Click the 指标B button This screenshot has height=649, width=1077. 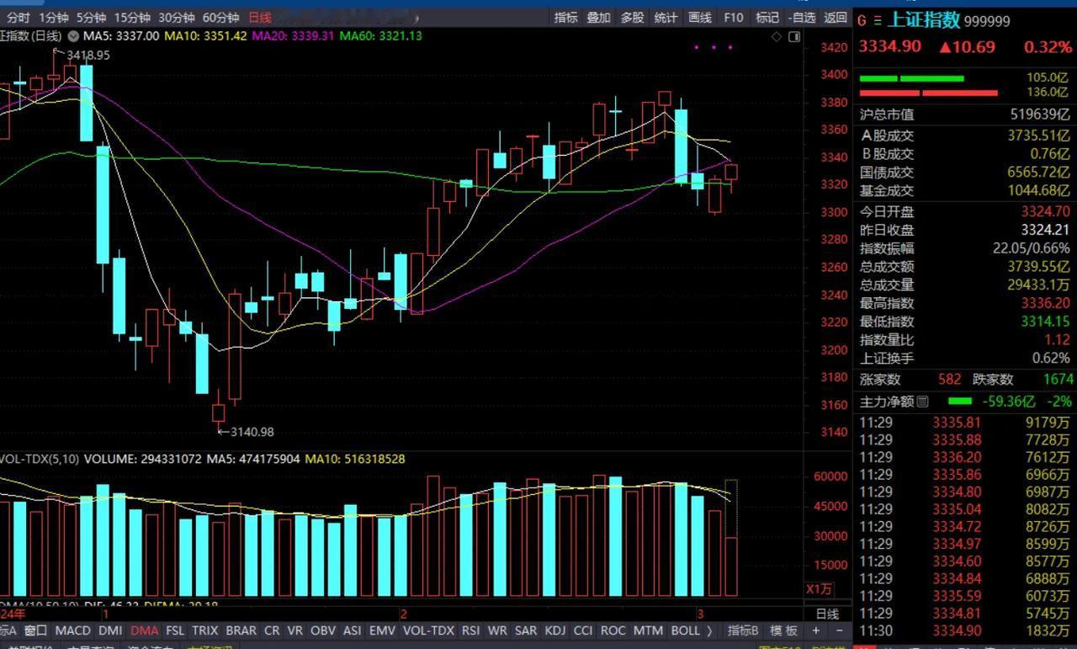click(x=743, y=630)
